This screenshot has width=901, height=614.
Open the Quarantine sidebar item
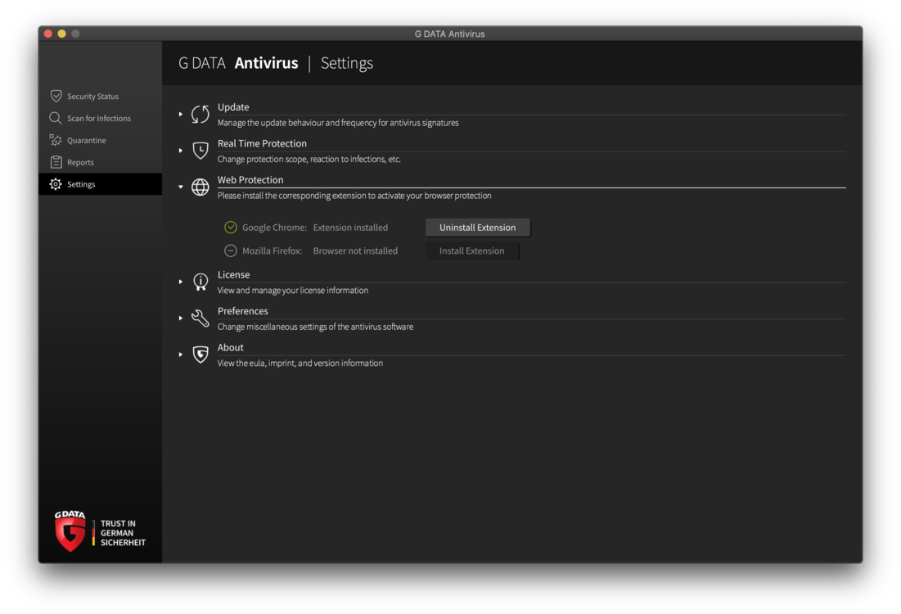coord(86,141)
